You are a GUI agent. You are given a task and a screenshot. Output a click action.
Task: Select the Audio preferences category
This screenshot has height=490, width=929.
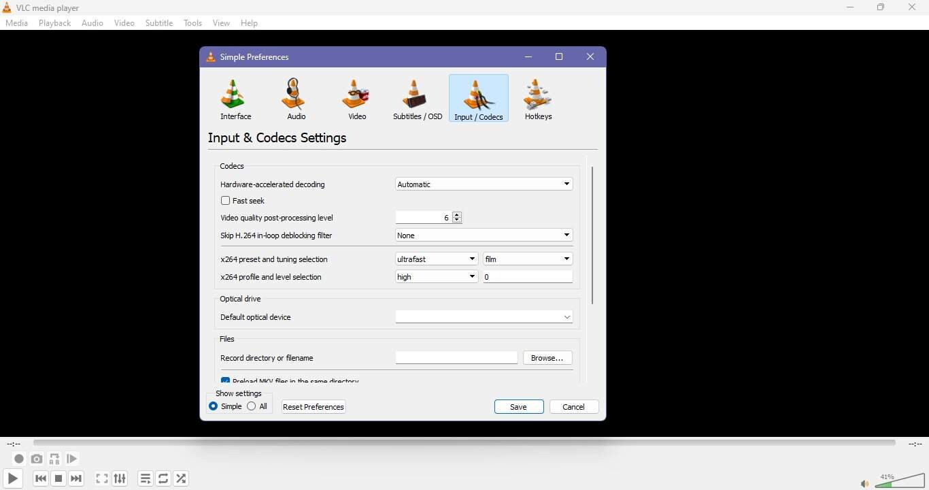click(x=296, y=99)
